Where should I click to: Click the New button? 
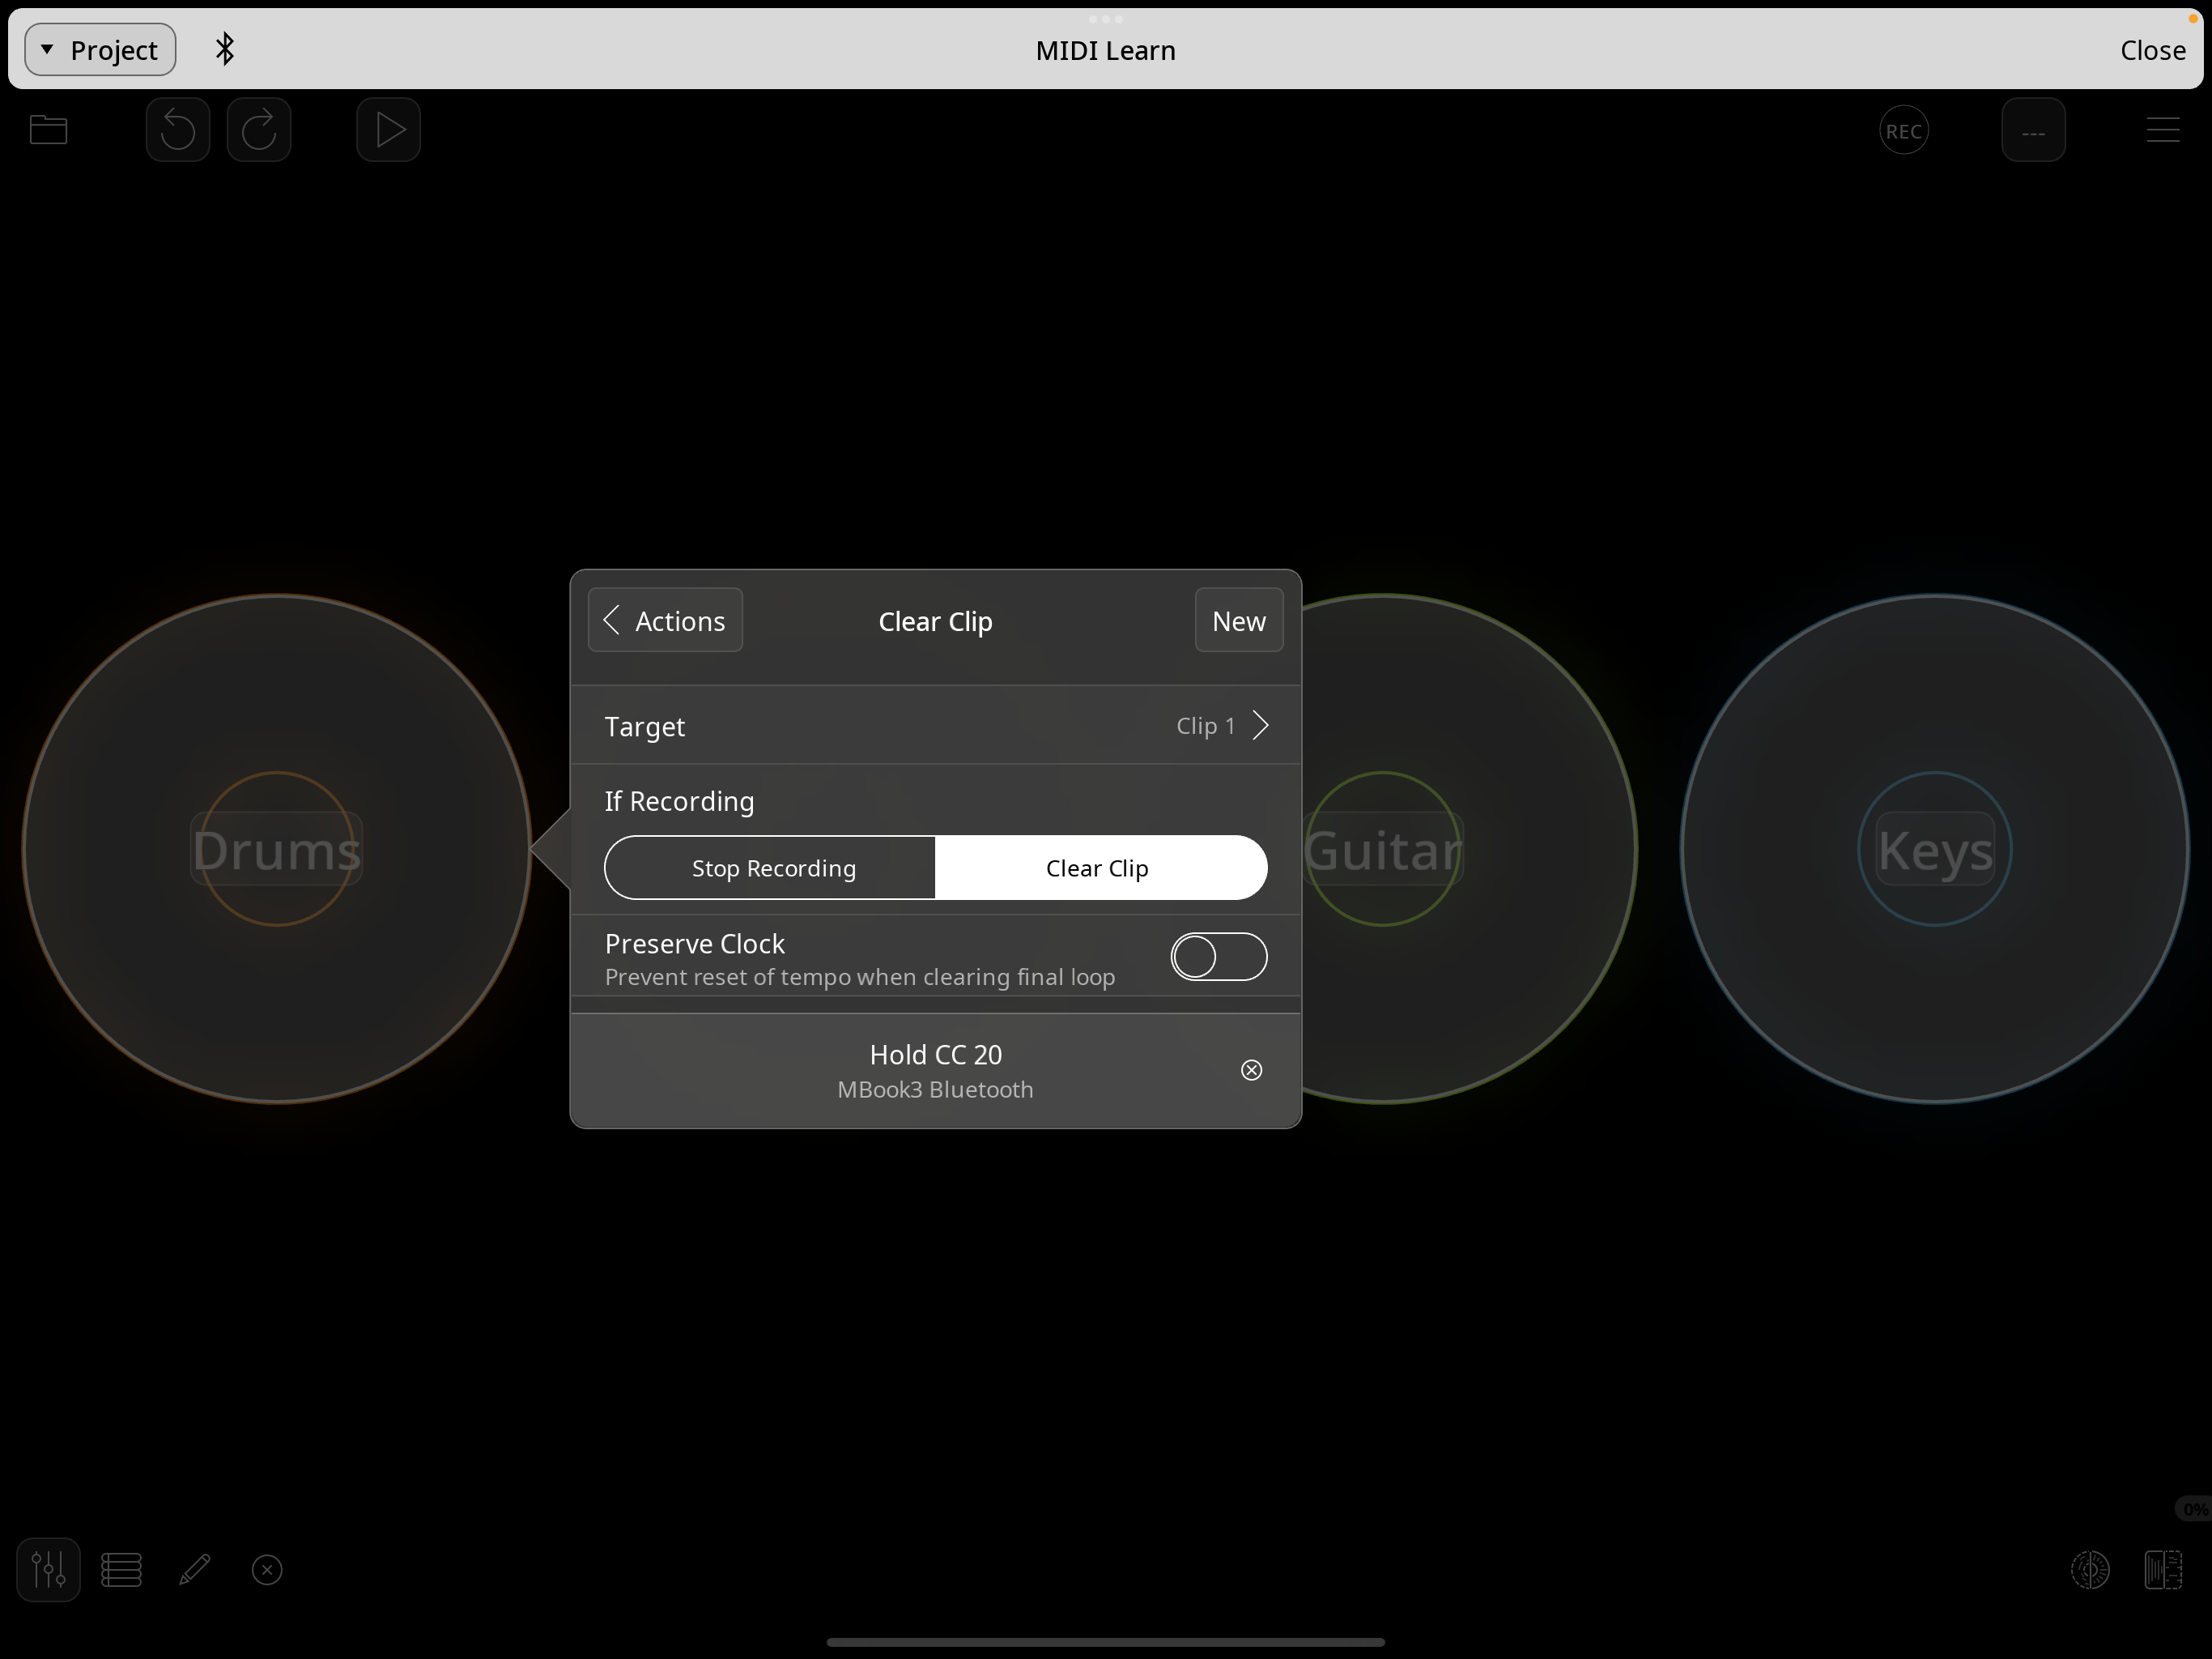point(1238,621)
